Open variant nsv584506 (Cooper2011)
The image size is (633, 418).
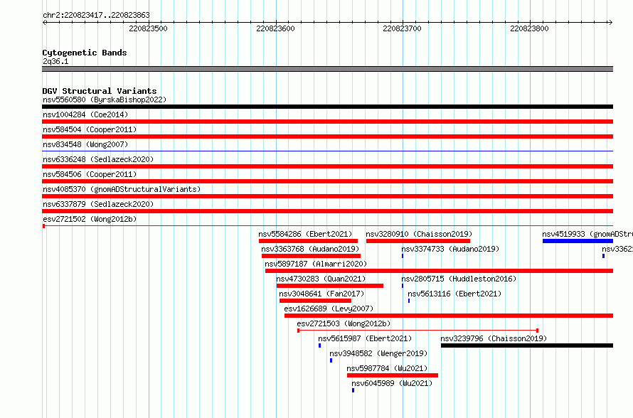point(90,174)
